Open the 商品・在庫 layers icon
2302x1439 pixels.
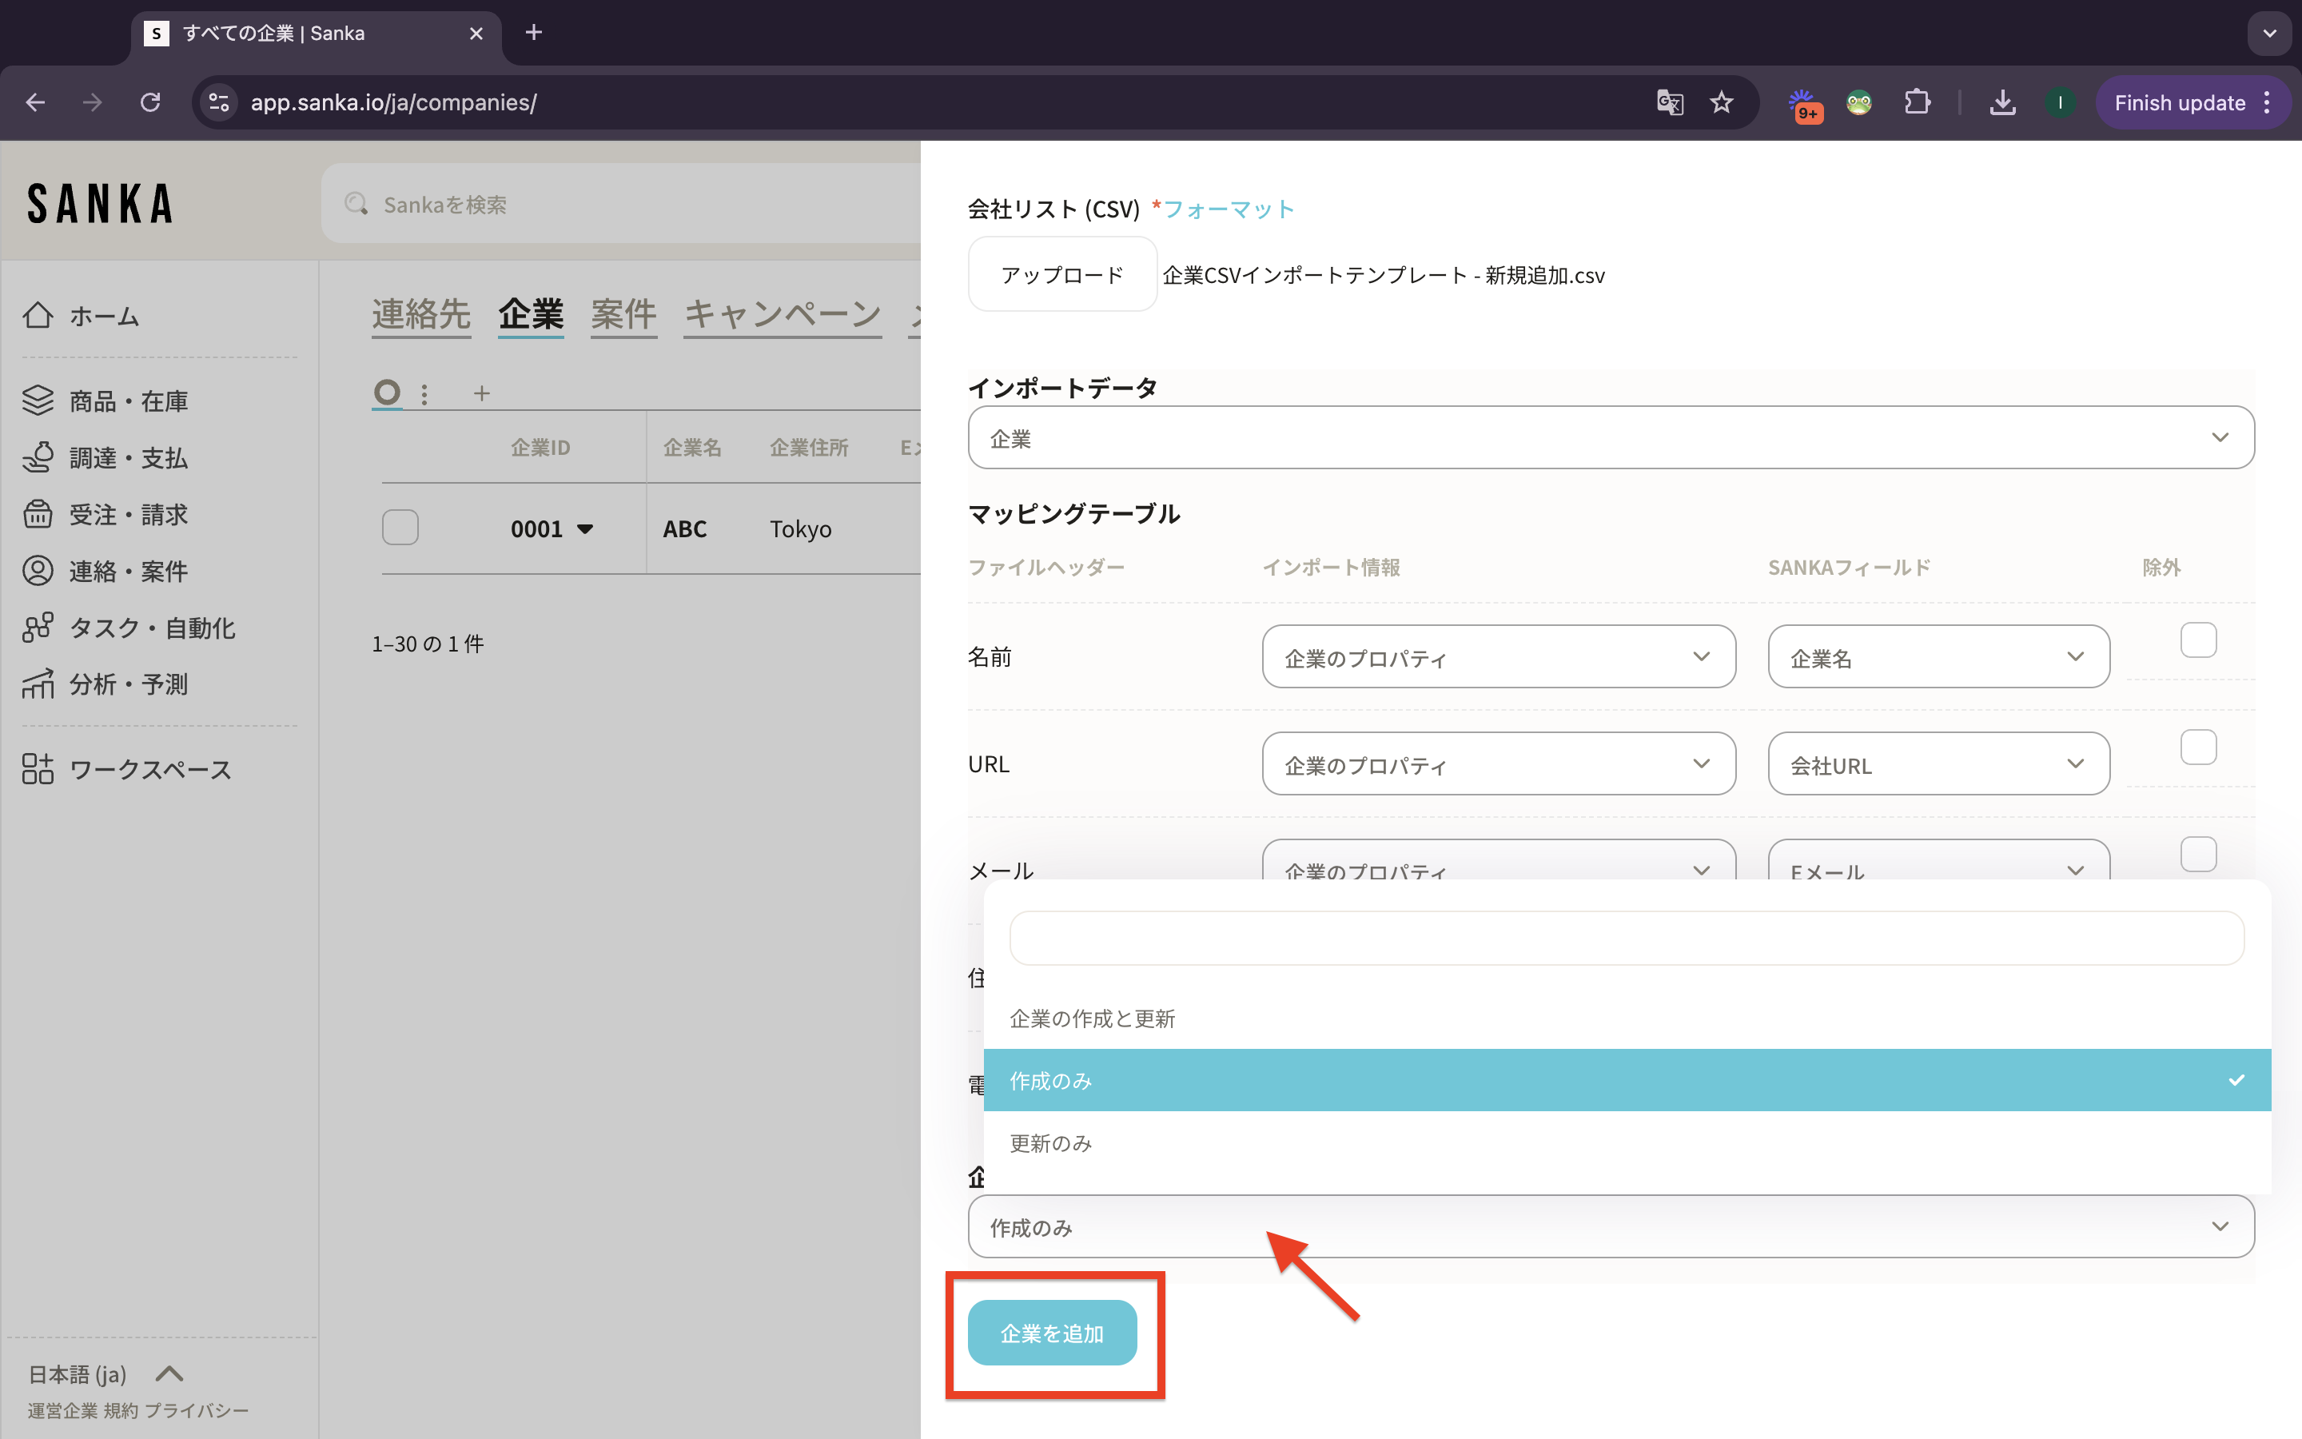pos(38,401)
